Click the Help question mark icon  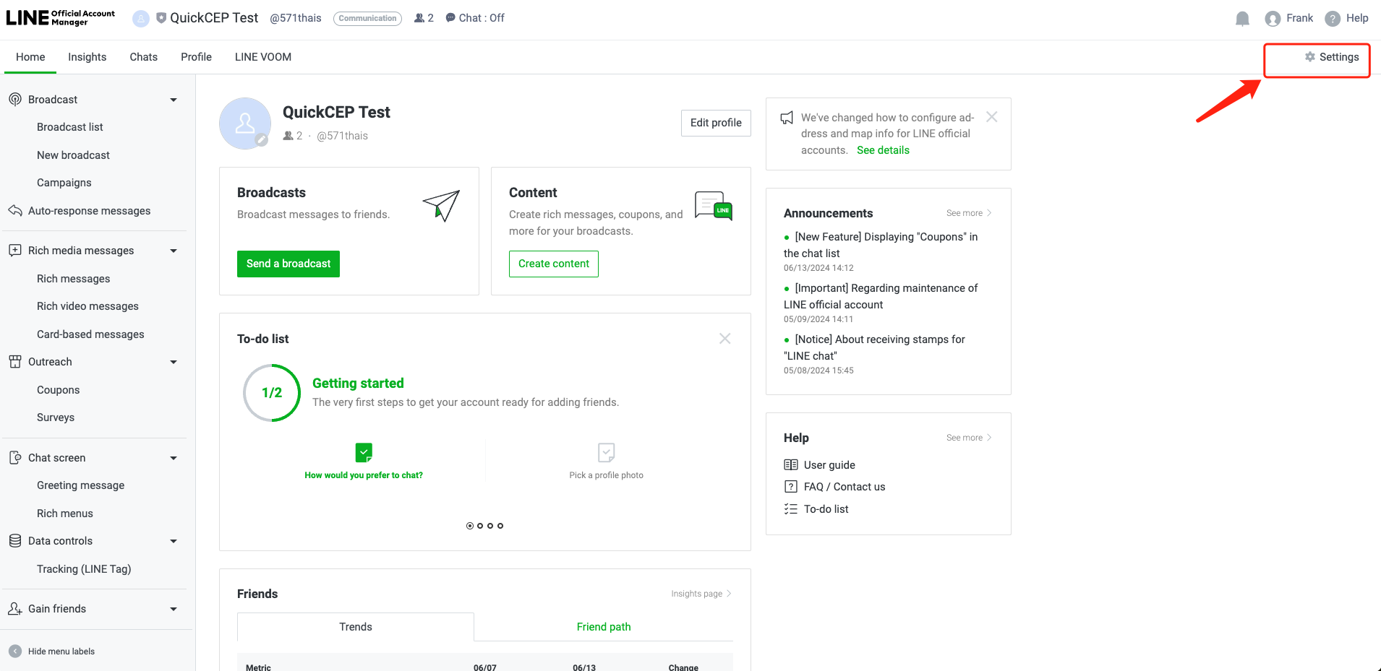[1333, 19]
